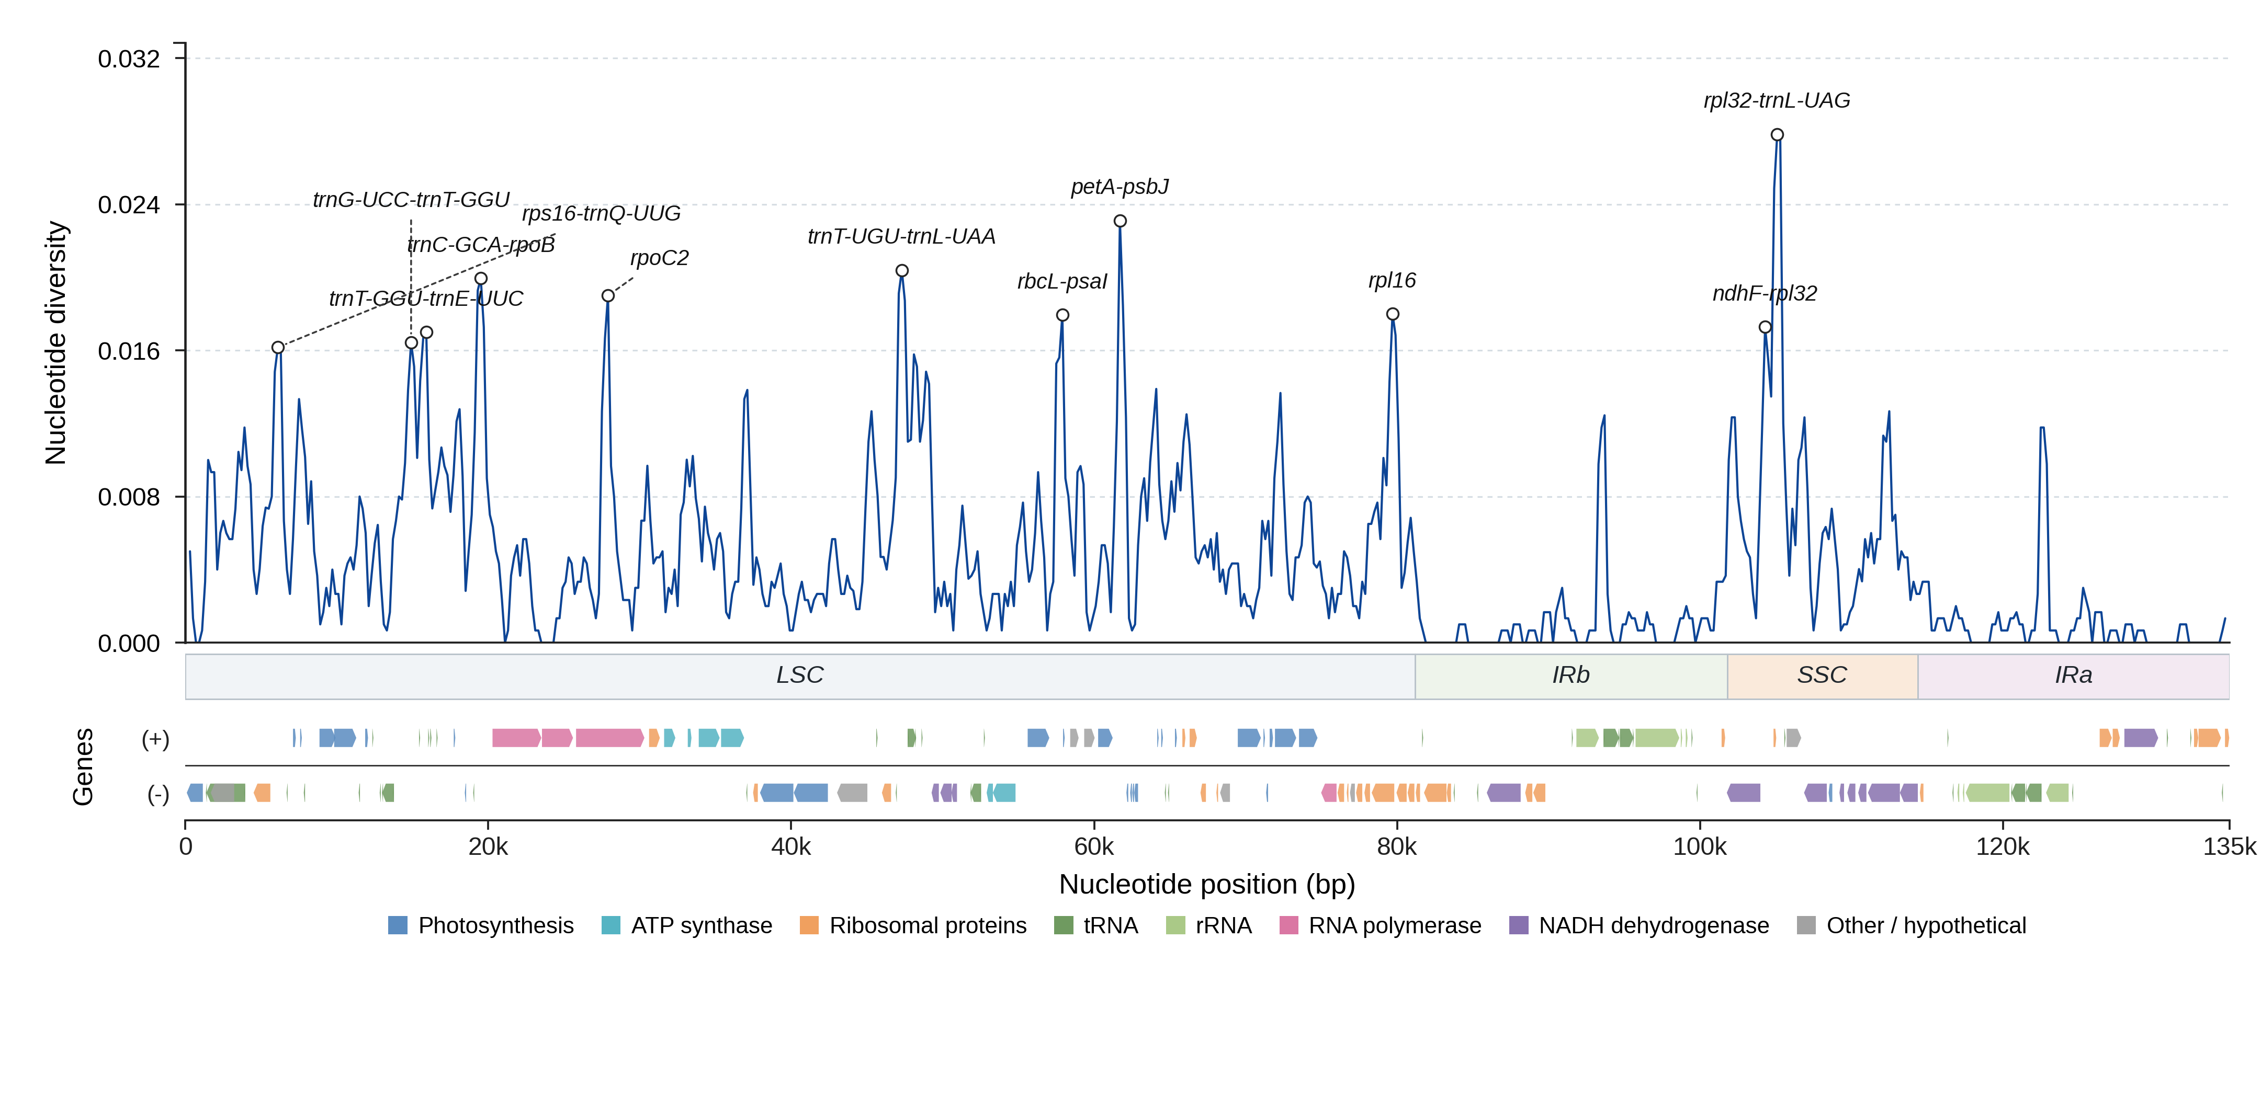Click the Nucleotide position (bp) axis title

click(1207, 884)
